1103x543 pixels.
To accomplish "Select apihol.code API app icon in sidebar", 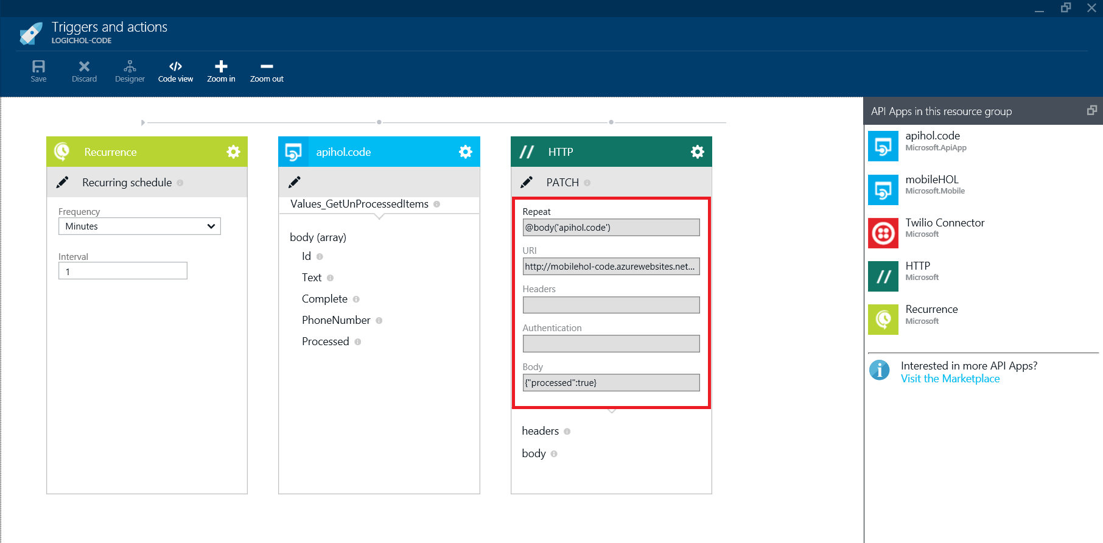I will (883, 146).
